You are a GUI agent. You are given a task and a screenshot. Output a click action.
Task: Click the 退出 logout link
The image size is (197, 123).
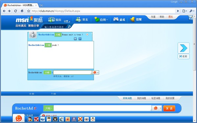170,17
